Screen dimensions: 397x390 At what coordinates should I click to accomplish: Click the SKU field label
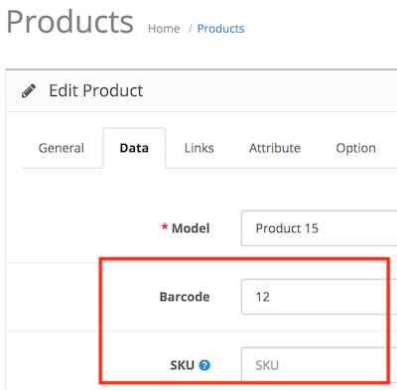pyautogui.click(x=182, y=365)
